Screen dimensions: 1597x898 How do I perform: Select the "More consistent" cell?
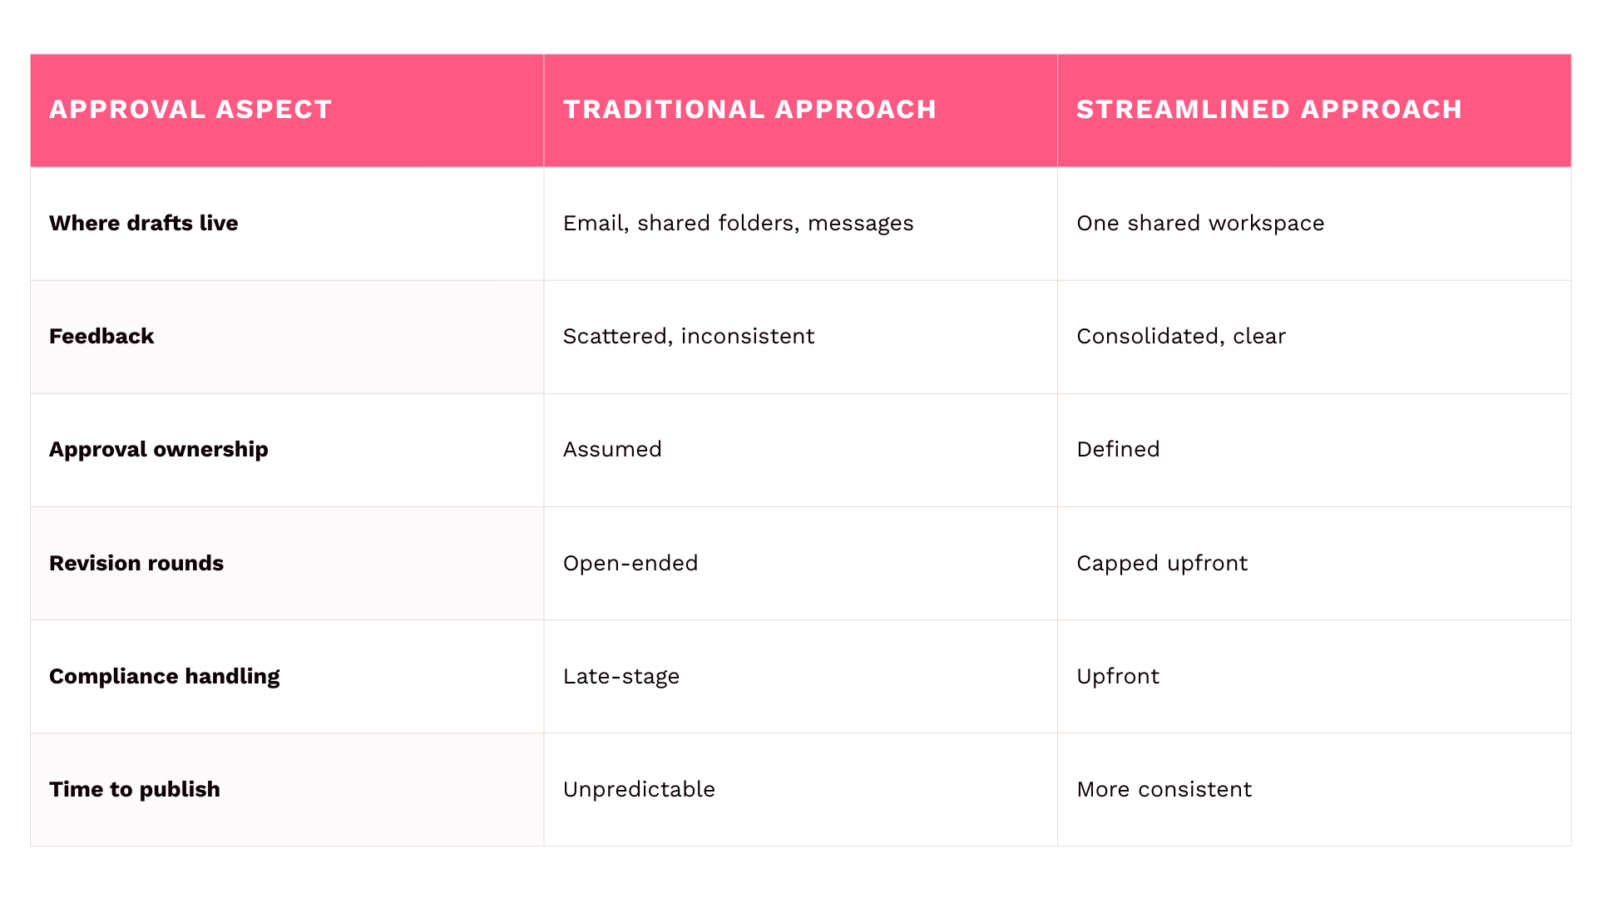(x=1164, y=789)
